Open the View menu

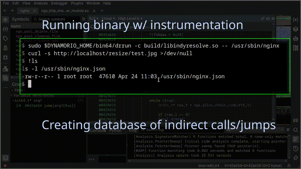click(x=26, y=3)
